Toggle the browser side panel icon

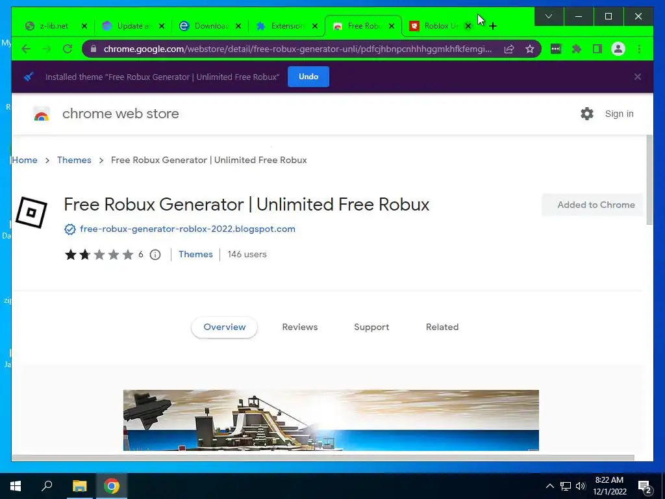pos(597,49)
